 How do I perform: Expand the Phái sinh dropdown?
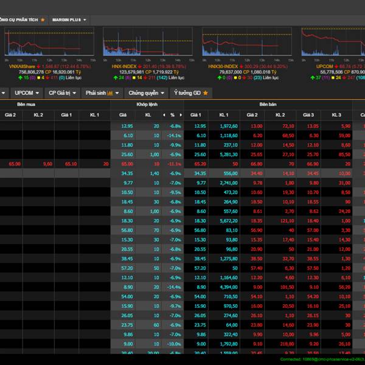click(x=102, y=93)
